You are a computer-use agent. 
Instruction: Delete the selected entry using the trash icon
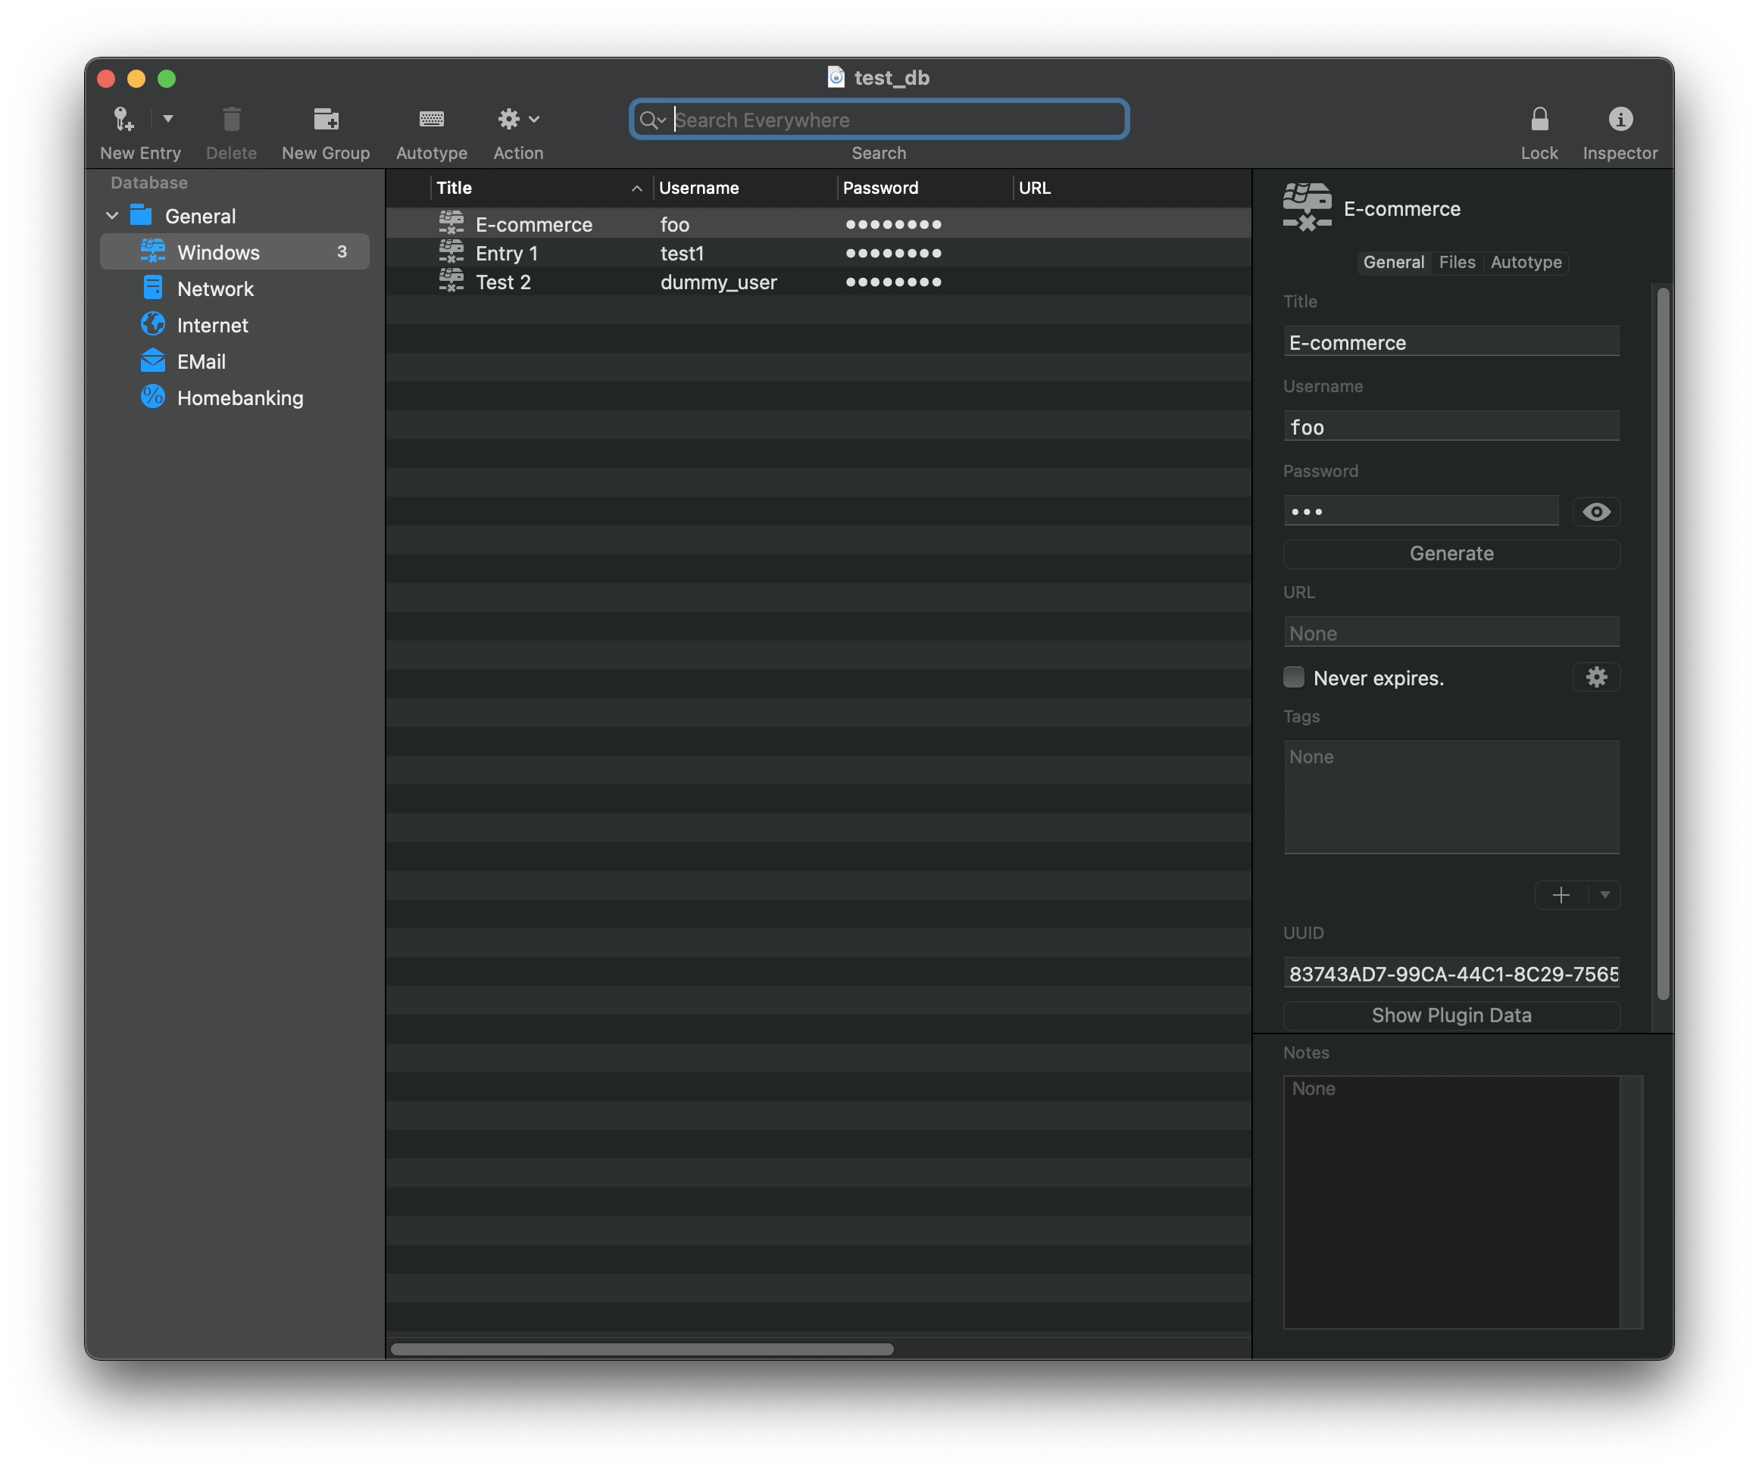click(231, 119)
